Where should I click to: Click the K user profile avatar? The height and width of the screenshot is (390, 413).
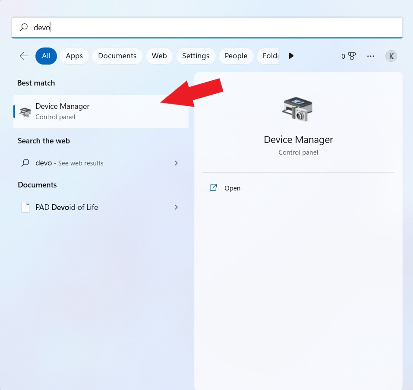pos(391,56)
